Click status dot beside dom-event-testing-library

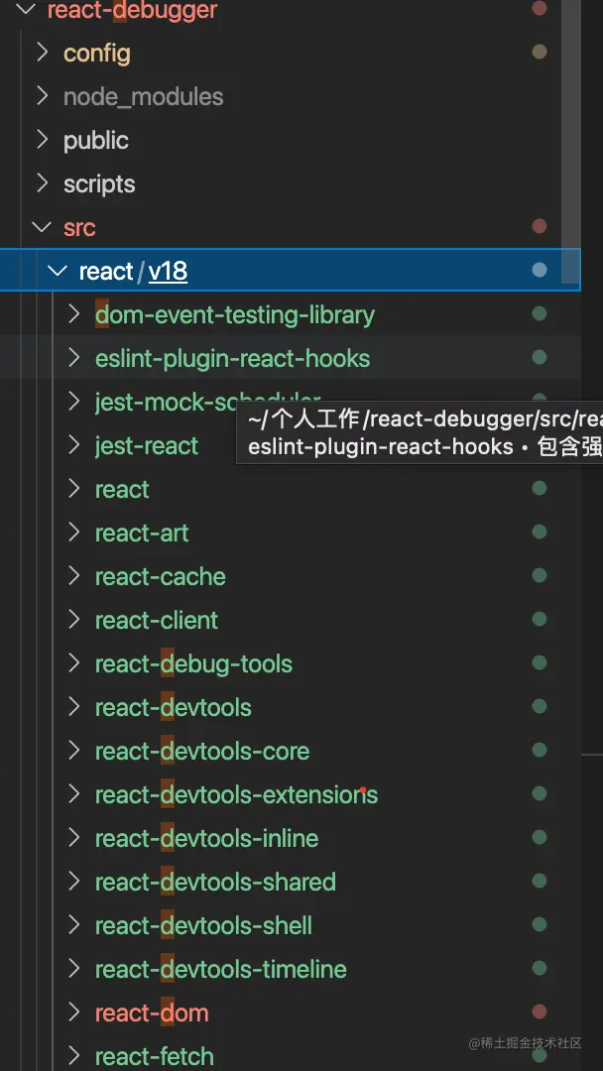point(540,314)
